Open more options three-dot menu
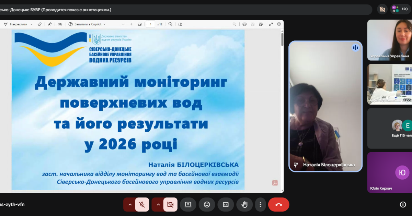 (261, 205)
